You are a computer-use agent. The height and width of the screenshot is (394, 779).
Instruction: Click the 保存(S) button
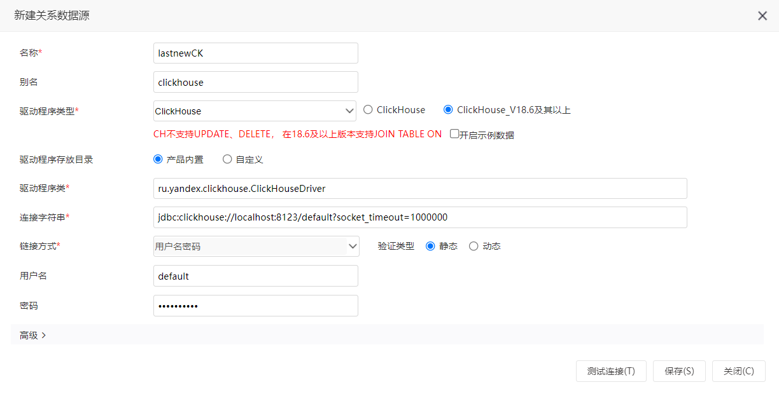tap(679, 371)
